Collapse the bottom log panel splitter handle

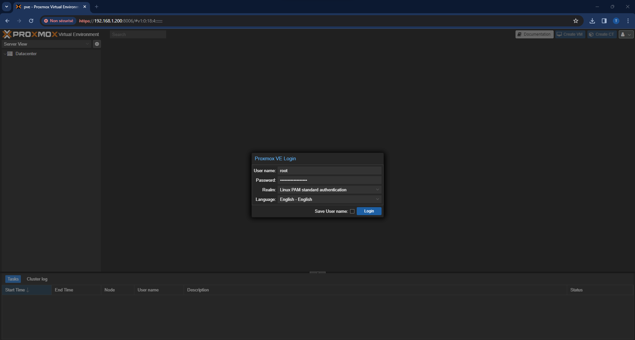coord(318,272)
